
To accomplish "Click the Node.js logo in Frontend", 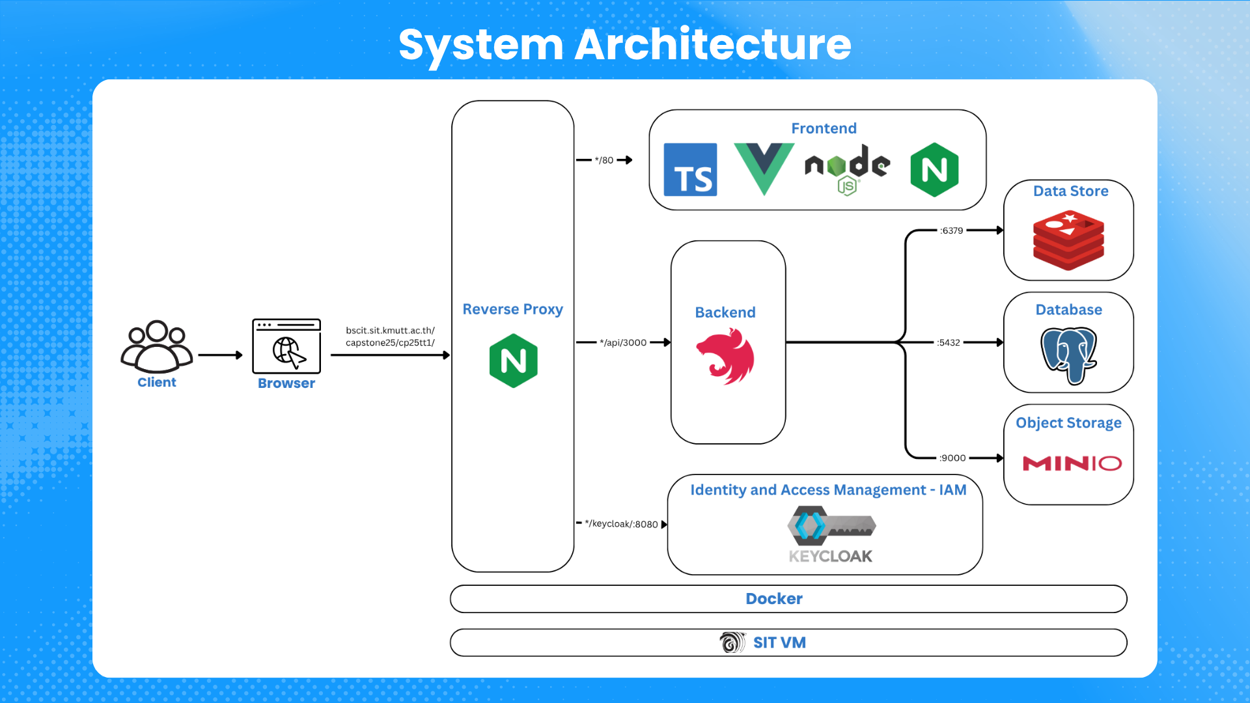I will (847, 169).
